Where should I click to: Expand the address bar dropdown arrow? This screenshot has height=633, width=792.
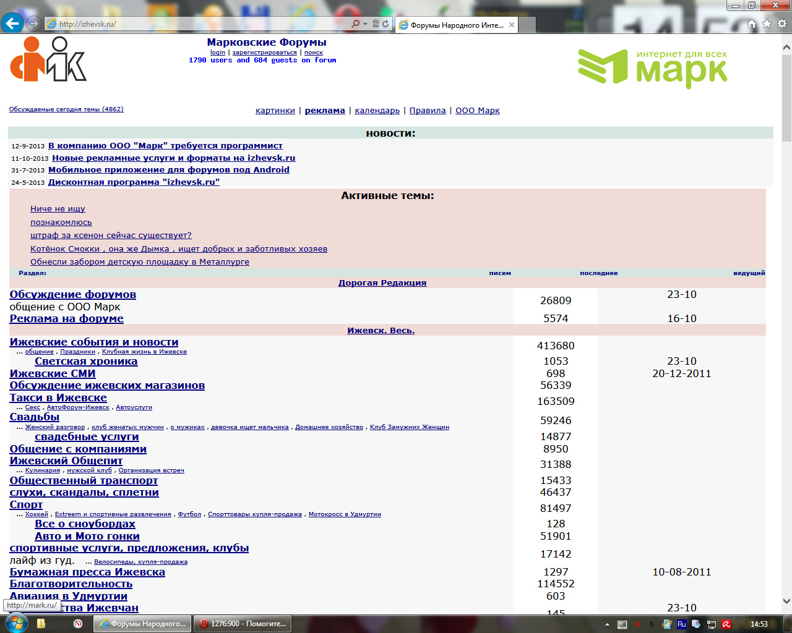click(x=365, y=23)
